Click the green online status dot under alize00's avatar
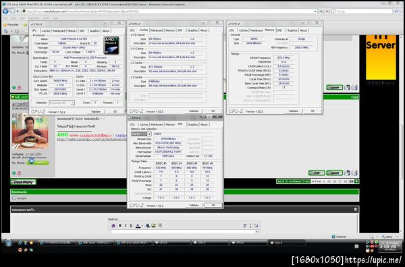The image size is (405, 267). pos(14,173)
